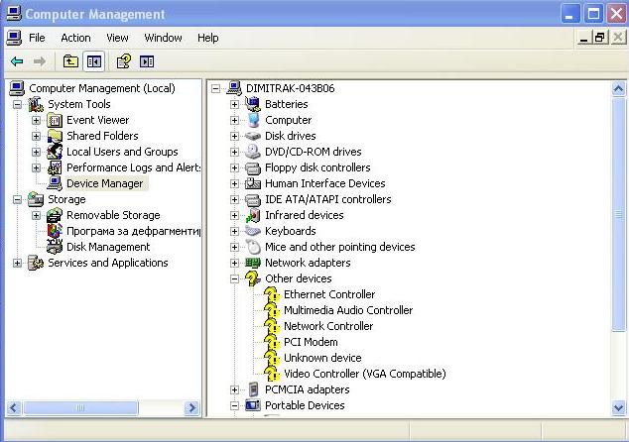Click the Keyboards category icon
The height and width of the screenshot is (442, 629).
(x=253, y=231)
